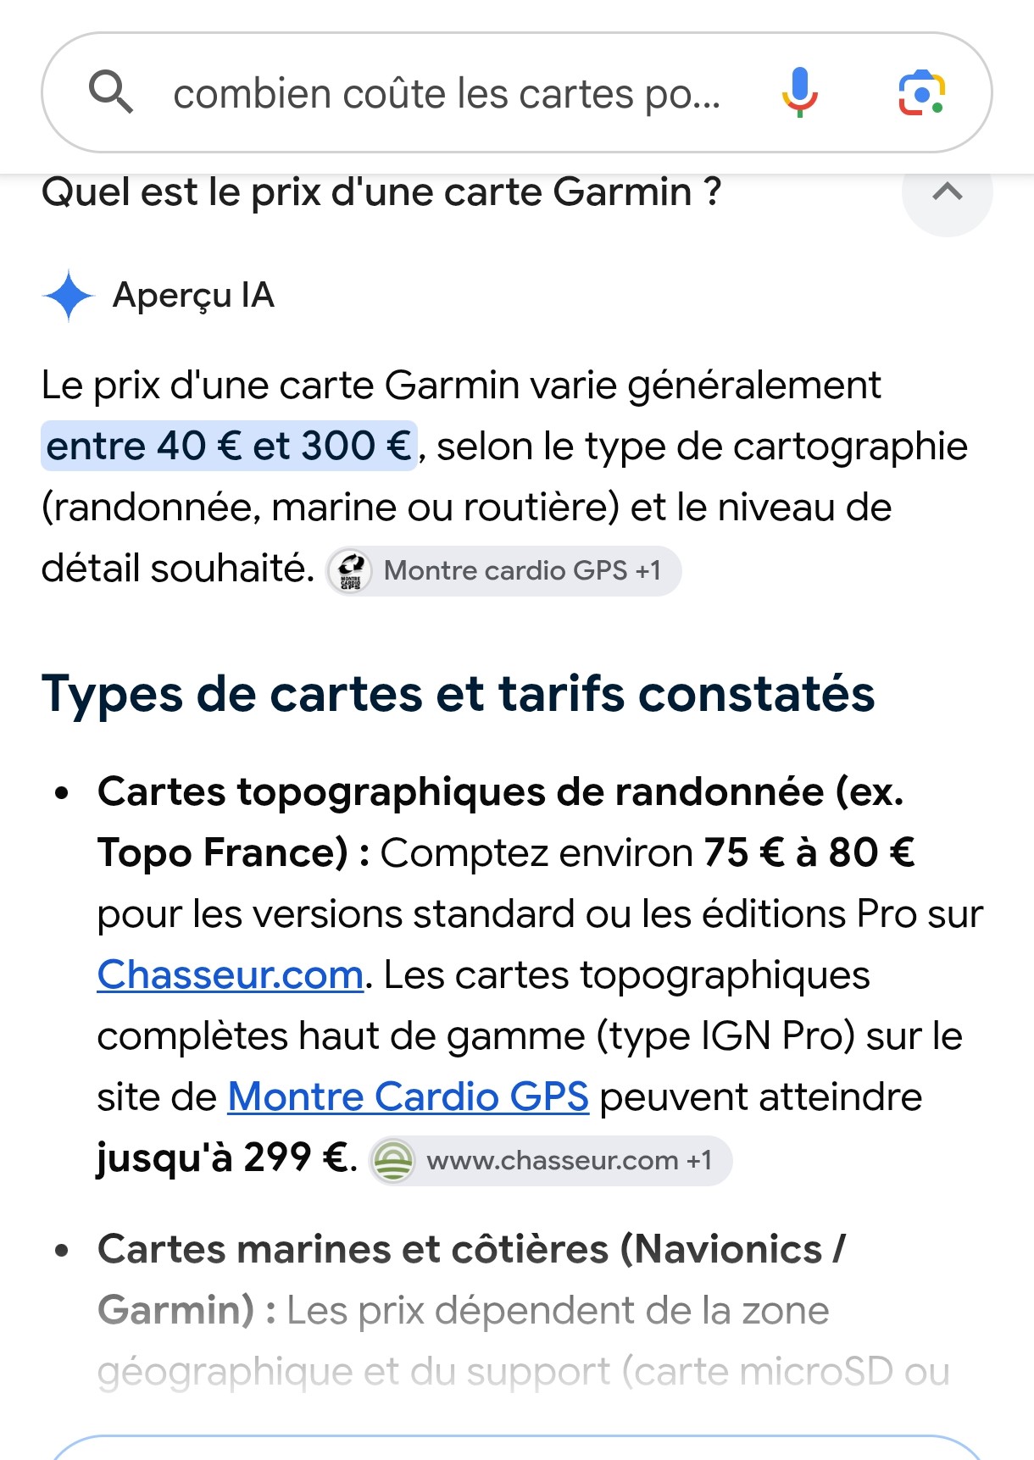The image size is (1034, 1460).
Task: Tap the "Aperçu IA" label
Action: (193, 296)
